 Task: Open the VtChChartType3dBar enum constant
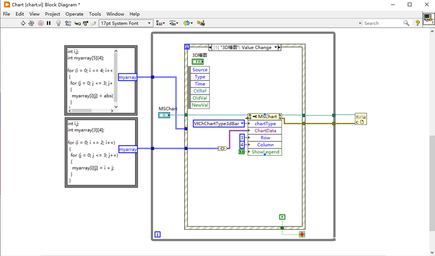[218, 124]
